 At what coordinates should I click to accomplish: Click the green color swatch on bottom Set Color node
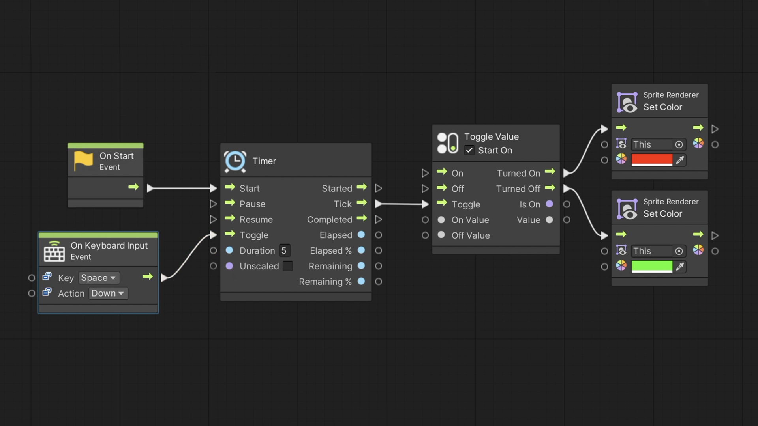tap(652, 266)
